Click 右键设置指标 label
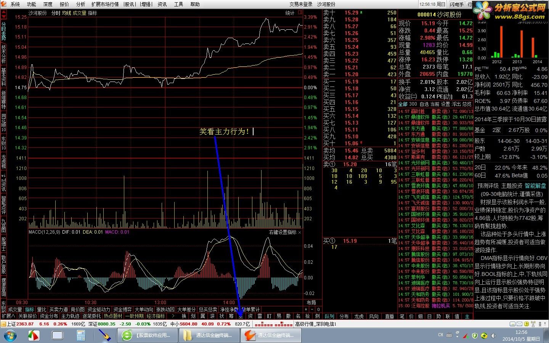The height and width of the screenshot is (343, 549). click(x=283, y=232)
